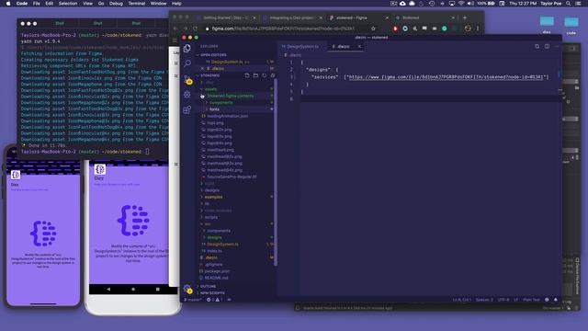This screenshot has width=588, height=331.
Task: Open the Explorer view in the activity bar
Action: (x=187, y=49)
